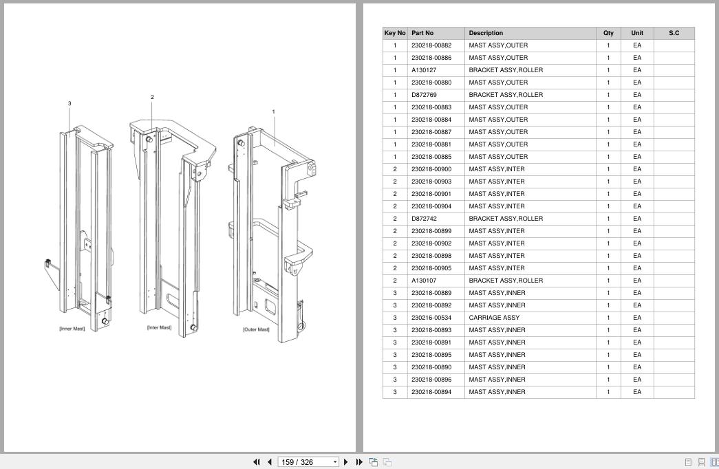
Task: Select part number 230218-00905
Action: (431, 268)
